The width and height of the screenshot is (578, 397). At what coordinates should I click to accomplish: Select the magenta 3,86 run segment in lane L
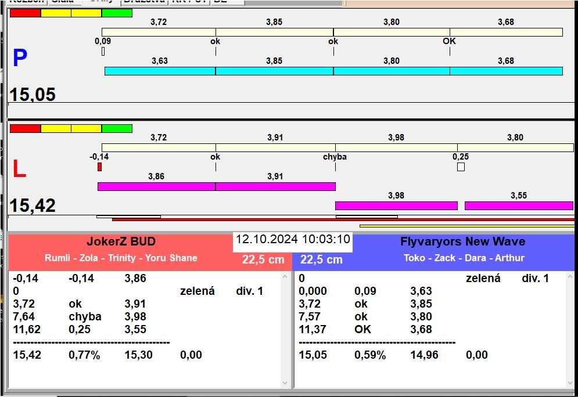pos(157,186)
